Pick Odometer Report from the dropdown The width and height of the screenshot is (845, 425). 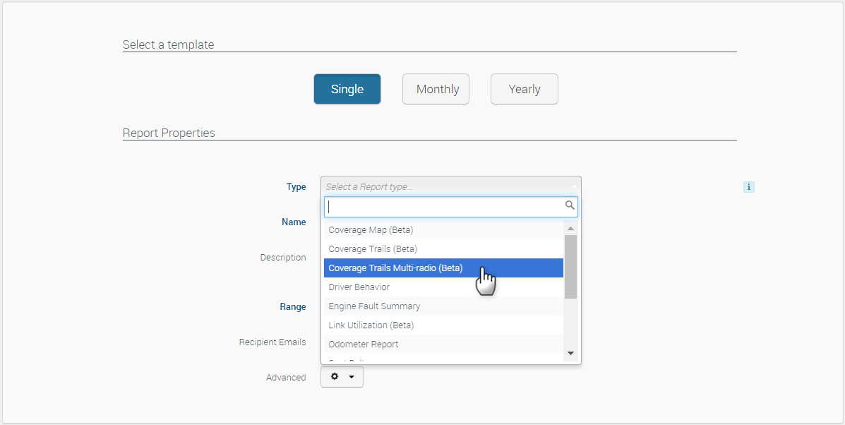tap(363, 345)
